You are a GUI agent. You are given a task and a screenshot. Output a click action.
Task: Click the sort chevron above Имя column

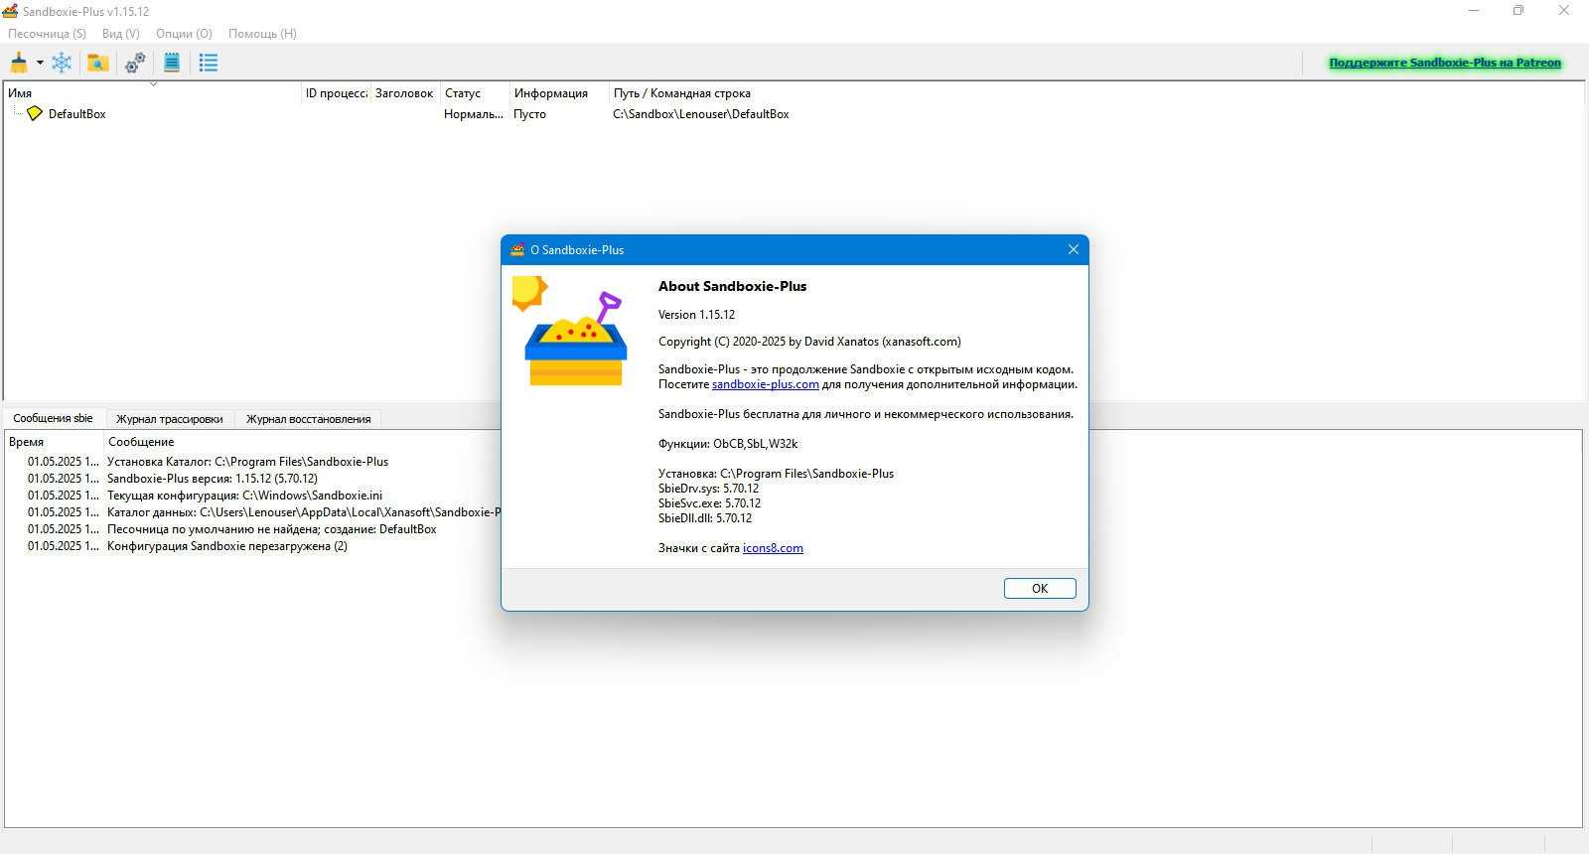(x=153, y=84)
